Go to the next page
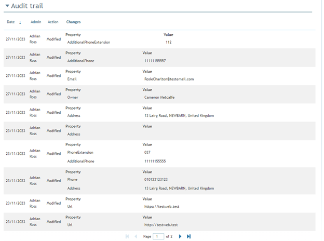324x241 pixels. 180,236
